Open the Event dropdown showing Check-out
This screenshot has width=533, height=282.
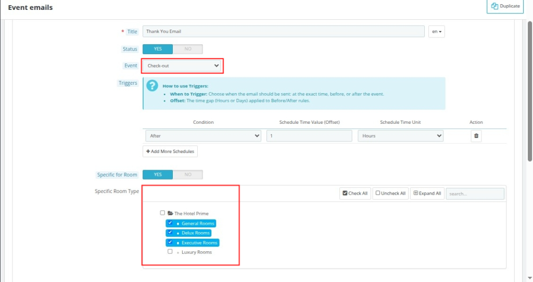click(x=182, y=66)
